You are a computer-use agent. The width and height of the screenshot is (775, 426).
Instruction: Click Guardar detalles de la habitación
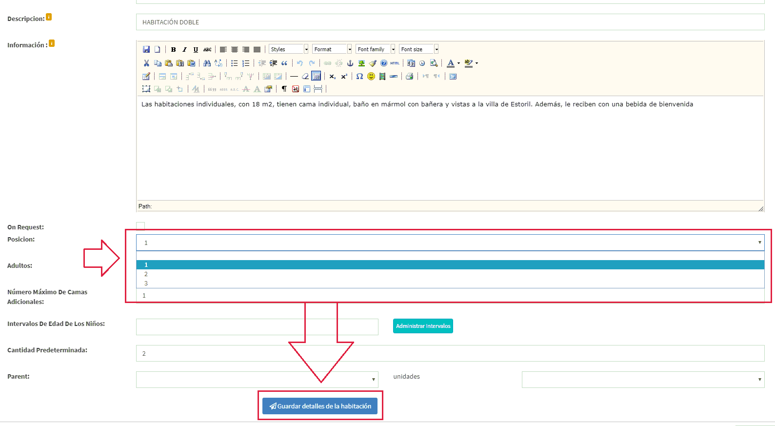[x=320, y=406]
